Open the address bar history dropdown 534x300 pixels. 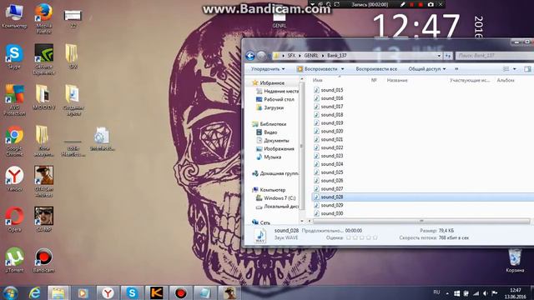click(x=439, y=56)
